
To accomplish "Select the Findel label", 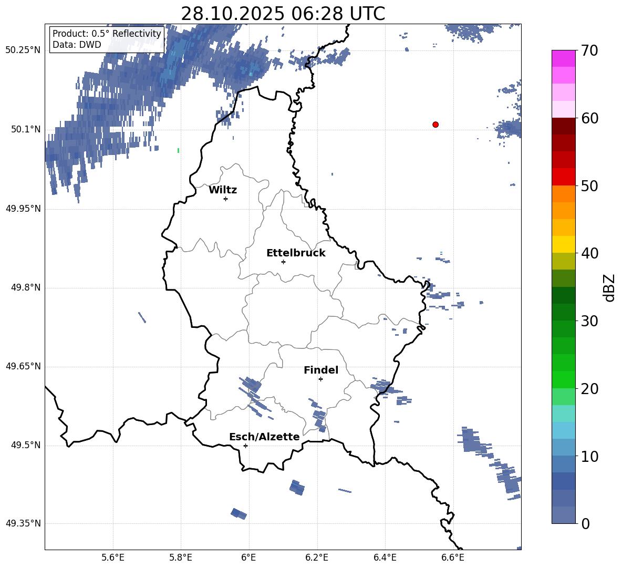I will (321, 370).
